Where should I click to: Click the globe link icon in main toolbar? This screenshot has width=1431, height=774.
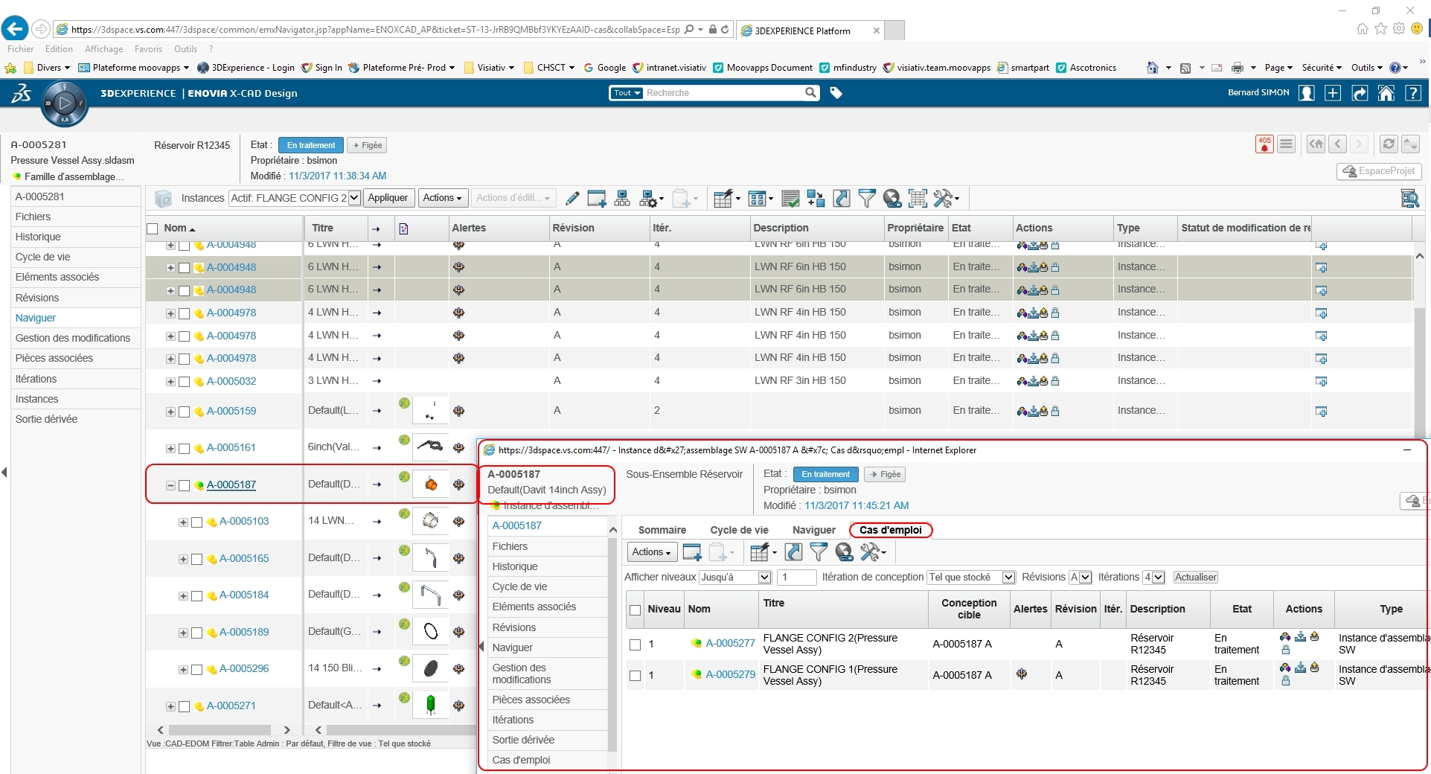tap(892, 199)
